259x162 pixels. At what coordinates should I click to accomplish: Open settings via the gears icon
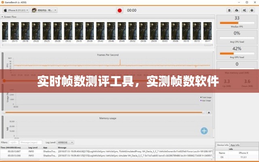pos(244,10)
